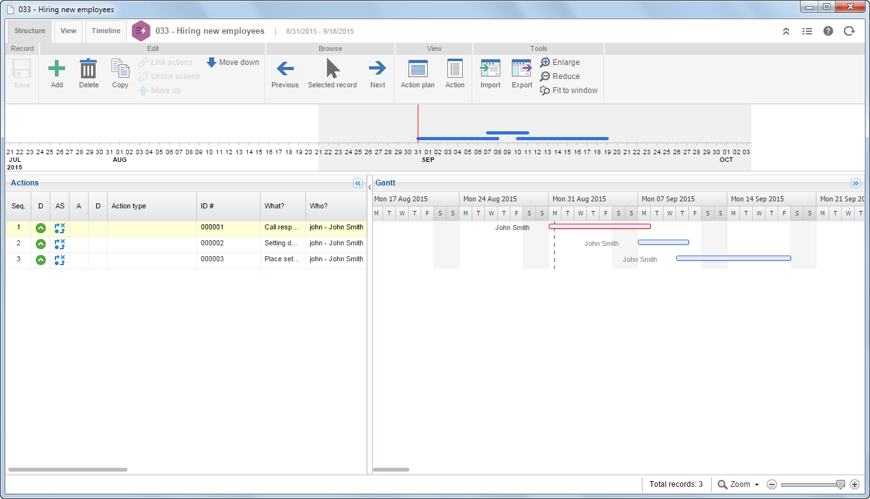Select the 'Place set...' action cell
Image resolution: width=870 pixels, height=499 pixels.
coord(283,259)
